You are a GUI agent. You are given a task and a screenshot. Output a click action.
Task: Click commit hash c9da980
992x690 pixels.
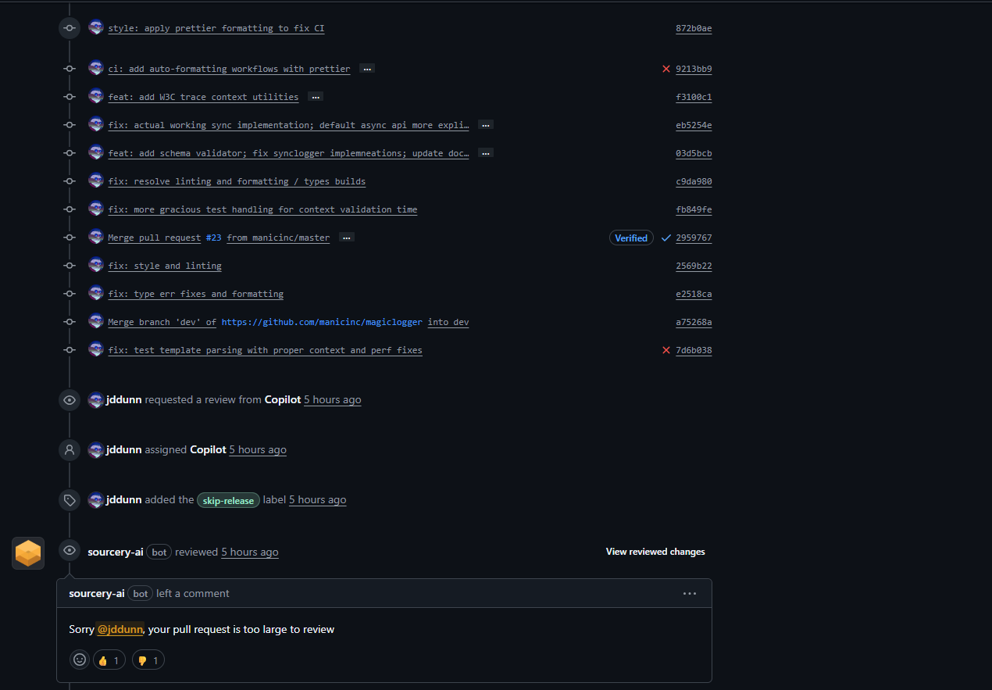click(694, 181)
